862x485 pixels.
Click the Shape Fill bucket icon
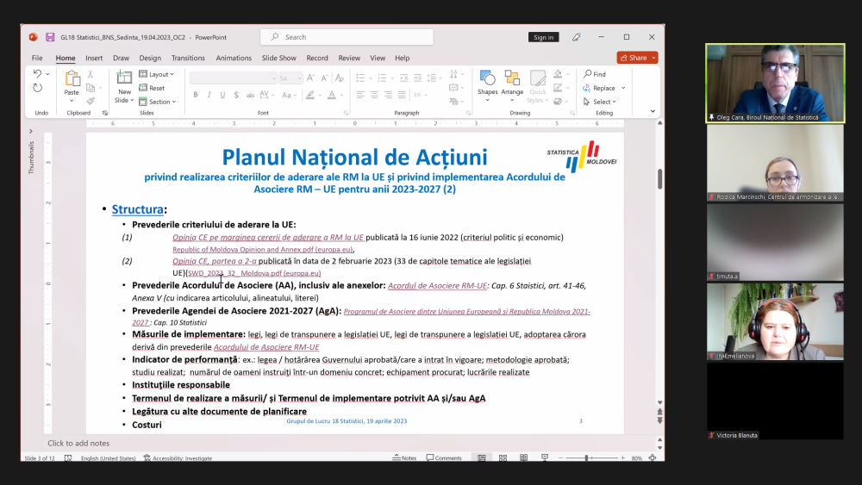pos(558,74)
